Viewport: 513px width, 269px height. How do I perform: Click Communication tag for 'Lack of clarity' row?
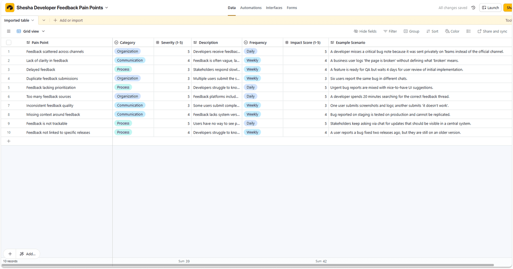pyautogui.click(x=130, y=60)
